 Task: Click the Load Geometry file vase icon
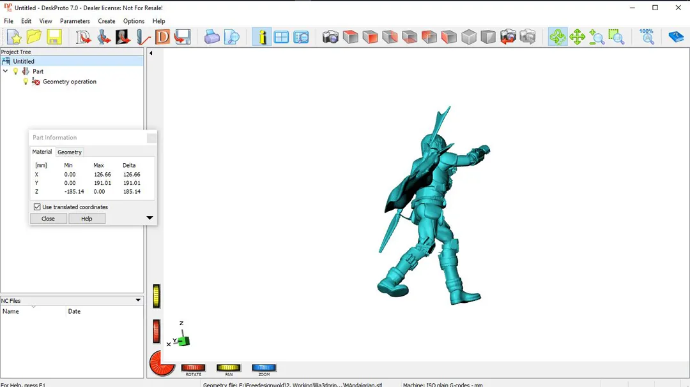tap(103, 37)
